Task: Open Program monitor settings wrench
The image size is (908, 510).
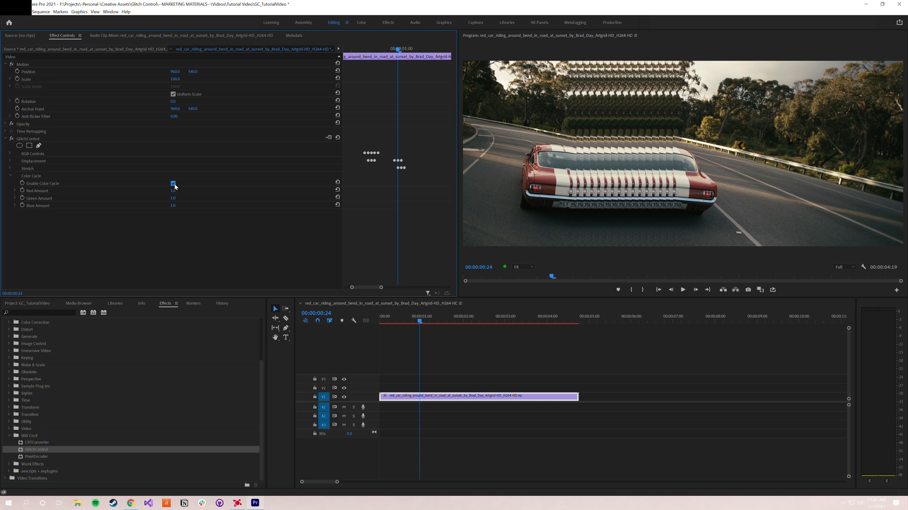Action: (x=864, y=267)
